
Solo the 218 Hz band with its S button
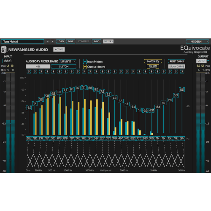pyautogui.click(x=41, y=72)
